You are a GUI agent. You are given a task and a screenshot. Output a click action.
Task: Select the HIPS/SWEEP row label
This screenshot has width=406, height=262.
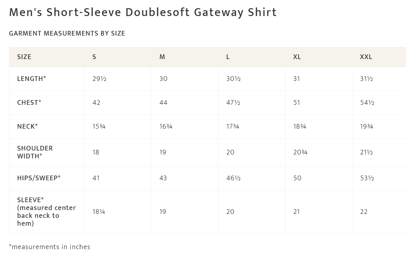coord(39,178)
